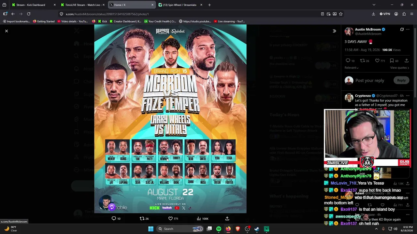Open the list all tabs dropdown
The height and width of the screenshot is (234, 417).
pos(374,5)
